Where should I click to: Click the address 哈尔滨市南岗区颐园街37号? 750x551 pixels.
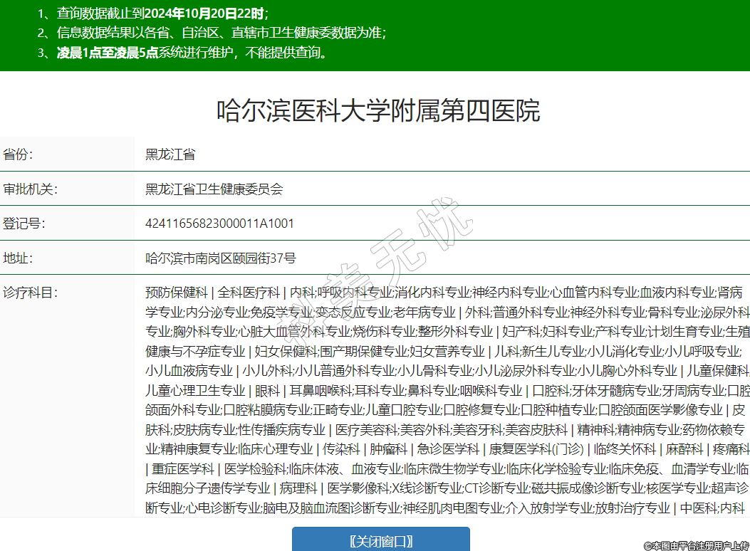click(x=220, y=258)
